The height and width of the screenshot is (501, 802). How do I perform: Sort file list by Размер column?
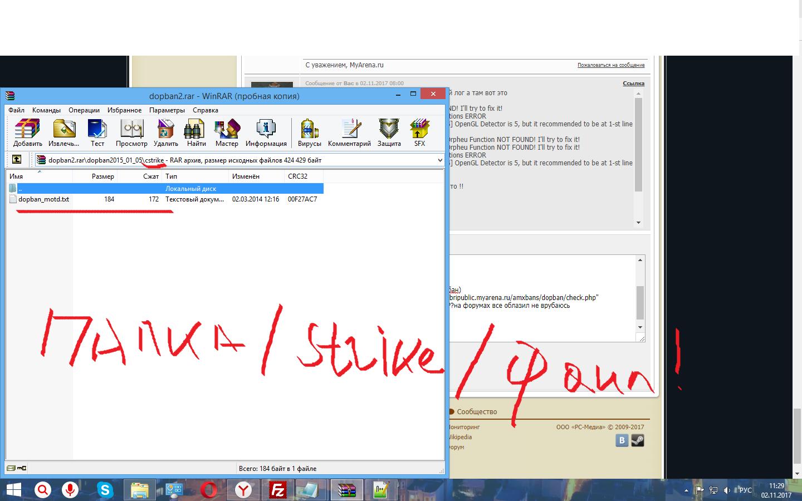click(95, 176)
